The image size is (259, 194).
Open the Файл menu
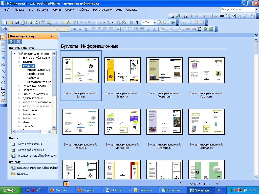(8, 10)
